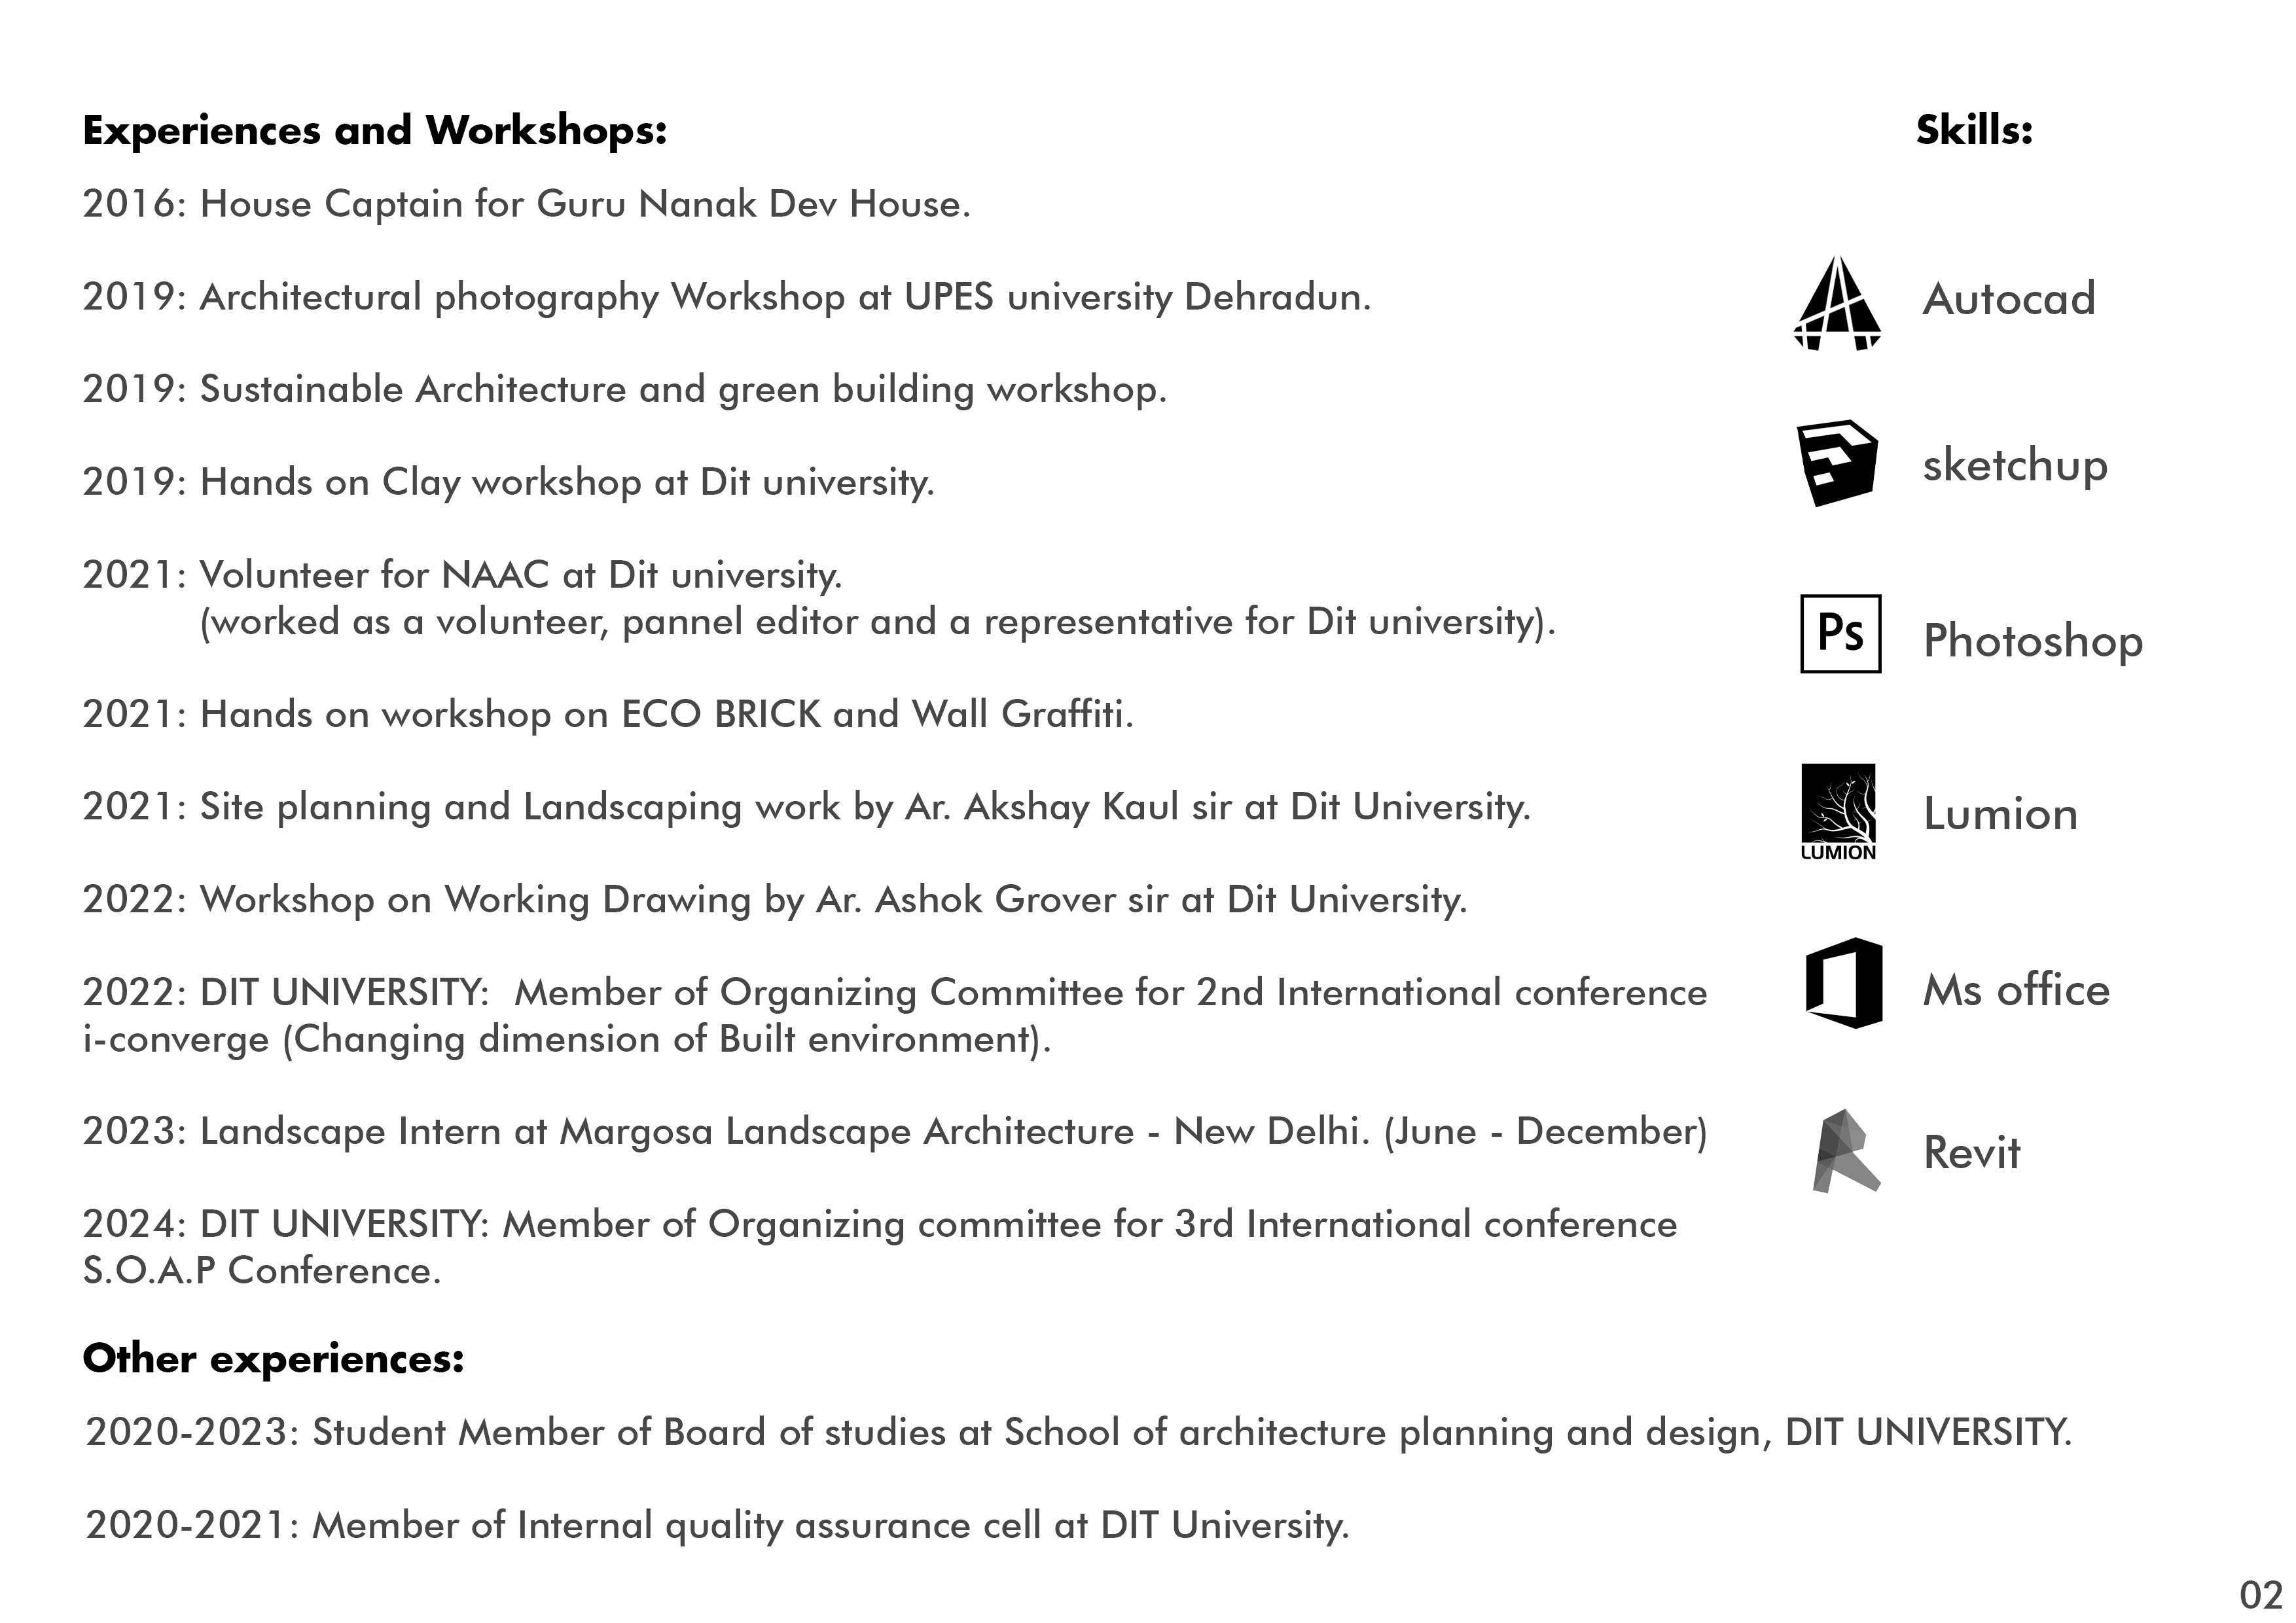This screenshot has width=2296, height=1623.
Task: Click the Margosa Landscape Architecture intern entry
Action: pyautogui.click(x=894, y=1132)
